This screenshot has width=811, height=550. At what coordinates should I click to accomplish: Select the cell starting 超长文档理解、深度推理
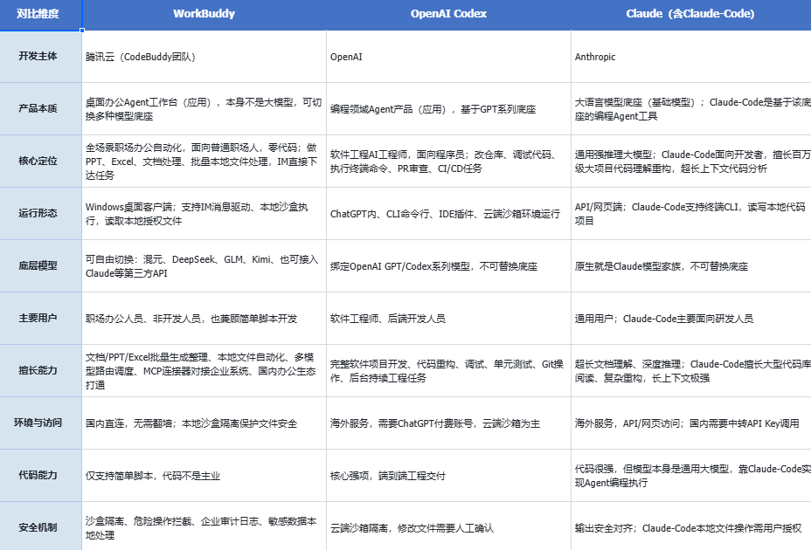691,371
